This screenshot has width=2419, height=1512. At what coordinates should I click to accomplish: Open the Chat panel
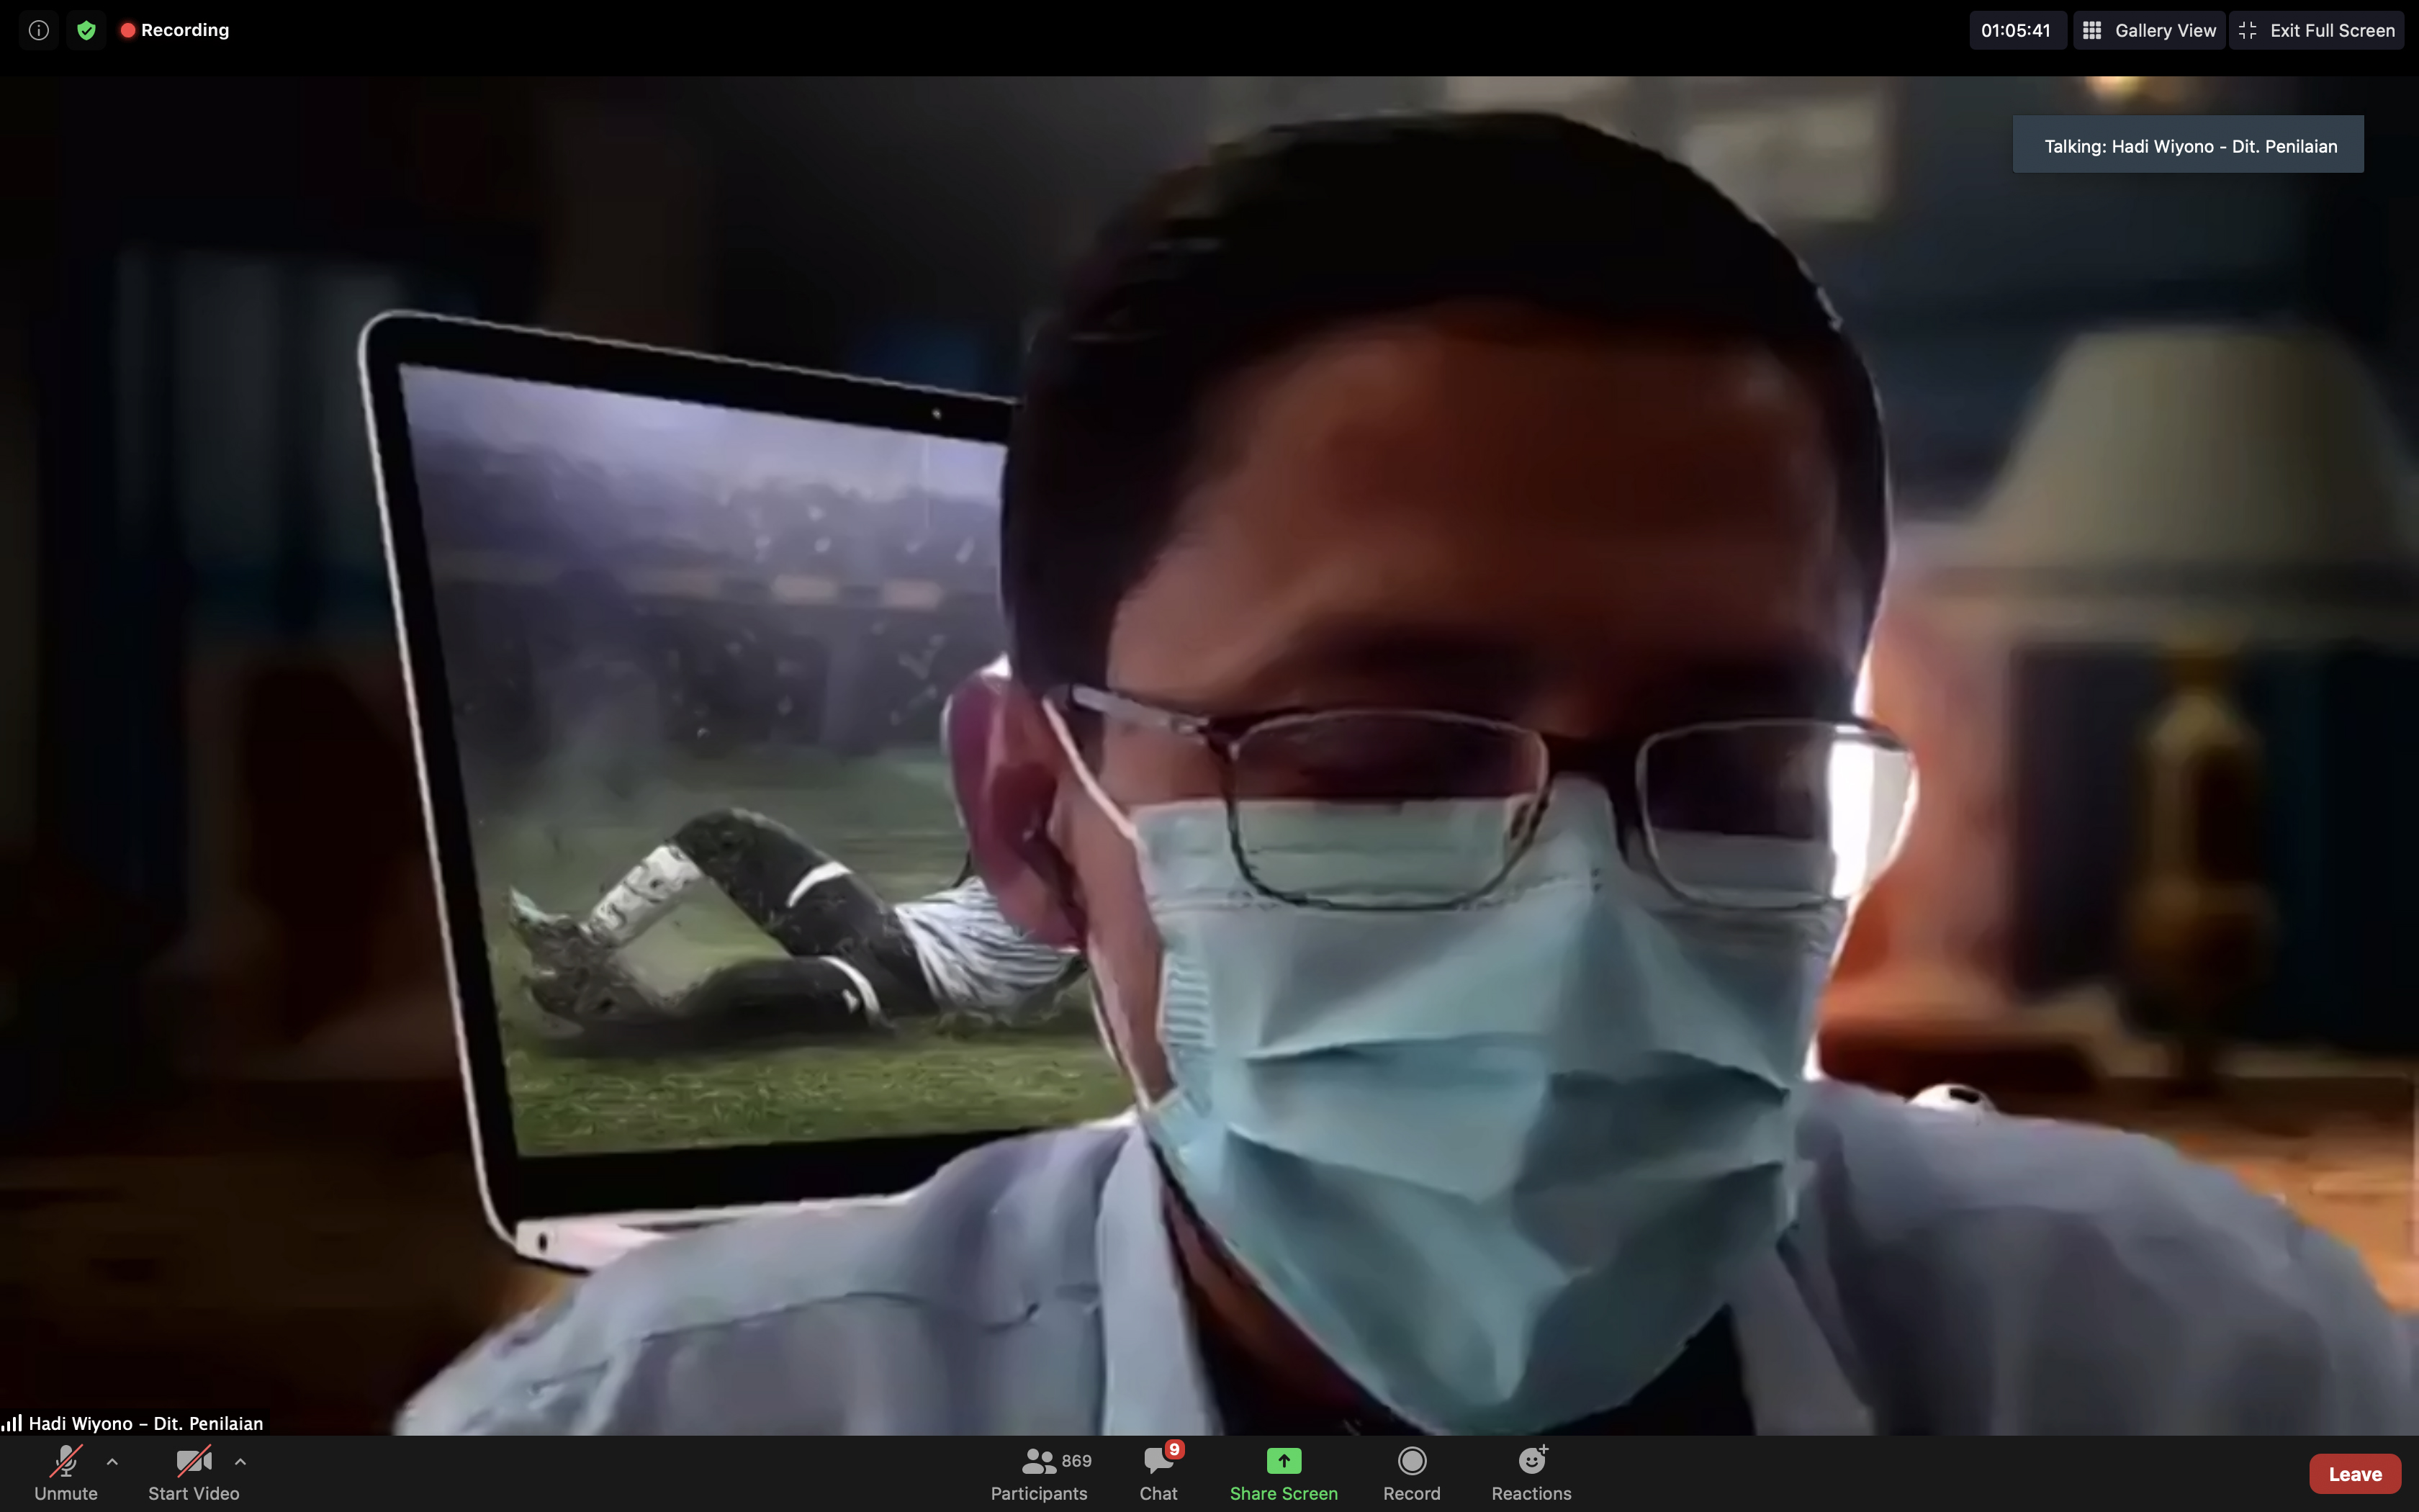click(1158, 1473)
